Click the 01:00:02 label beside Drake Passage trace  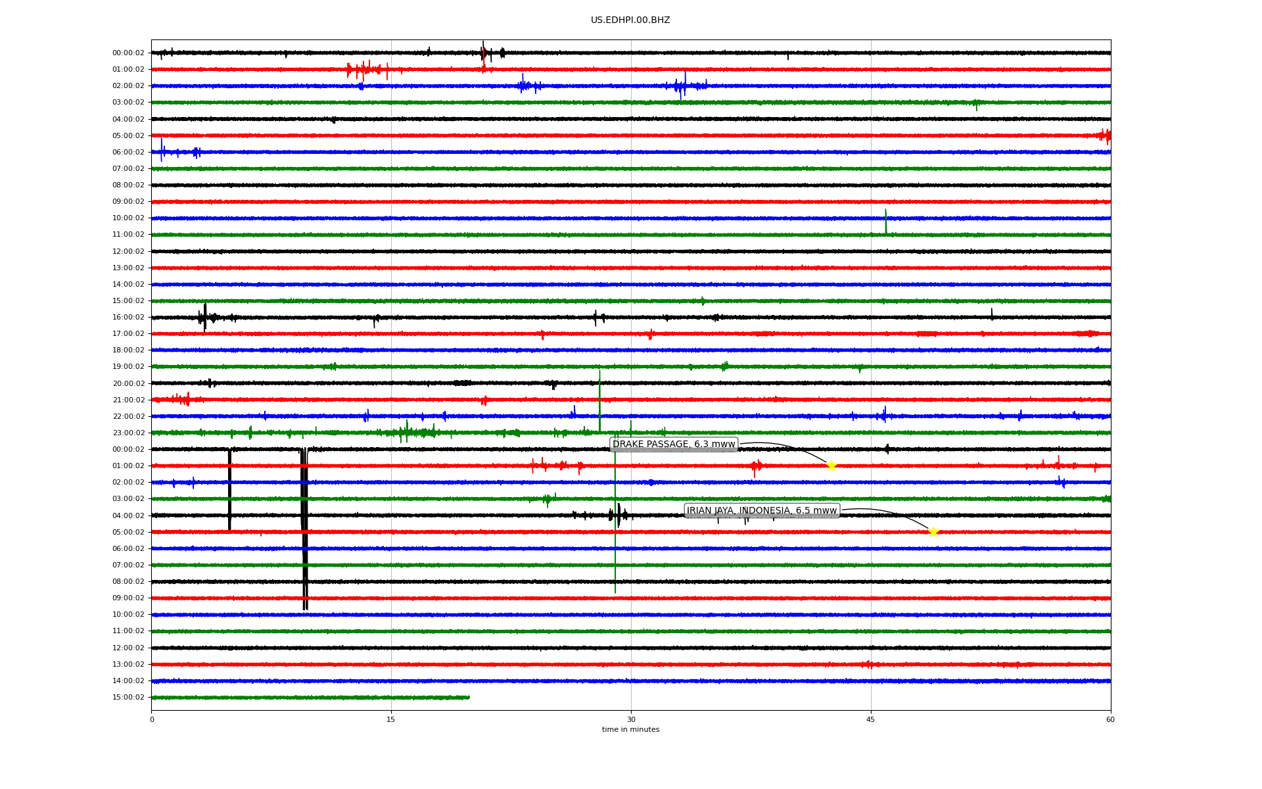(128, 466)
